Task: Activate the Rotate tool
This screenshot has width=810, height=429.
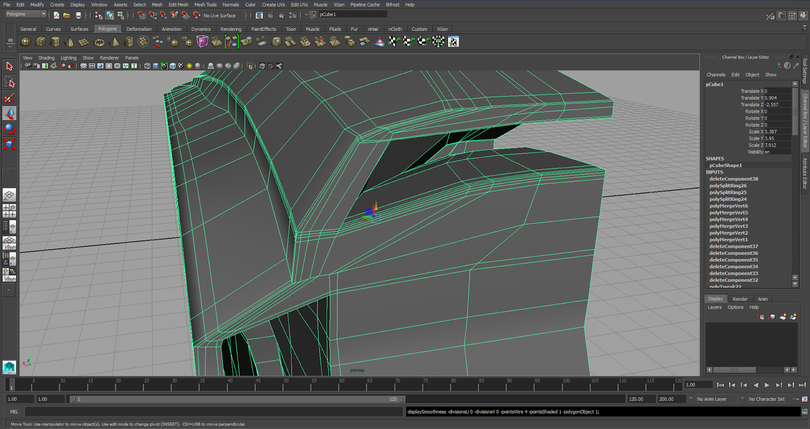Action: tap(9, 128)
